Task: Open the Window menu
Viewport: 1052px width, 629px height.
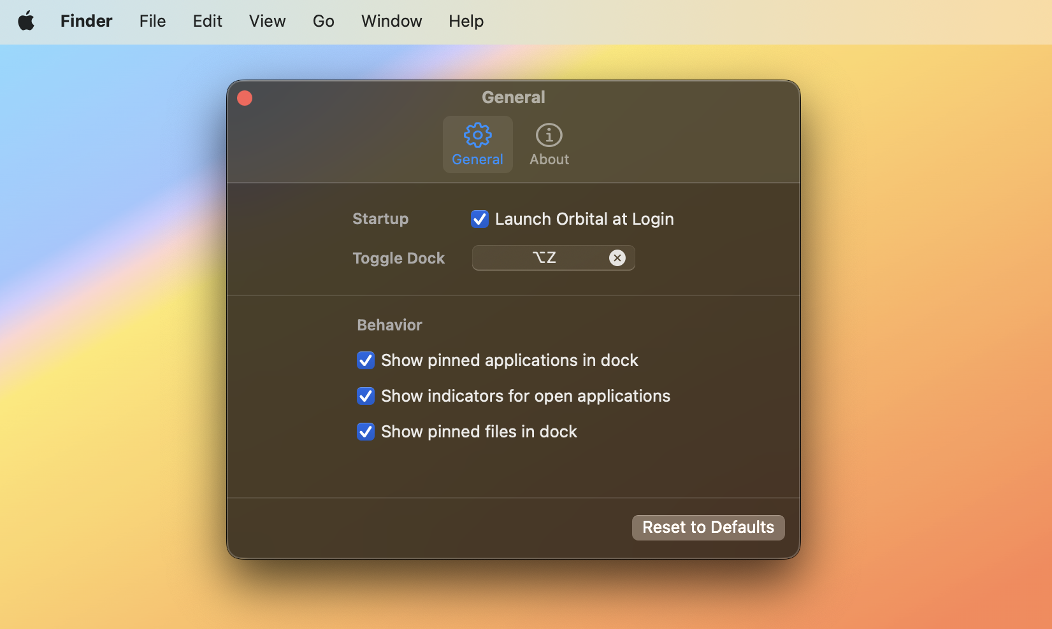Action: [x=391, y=21]
